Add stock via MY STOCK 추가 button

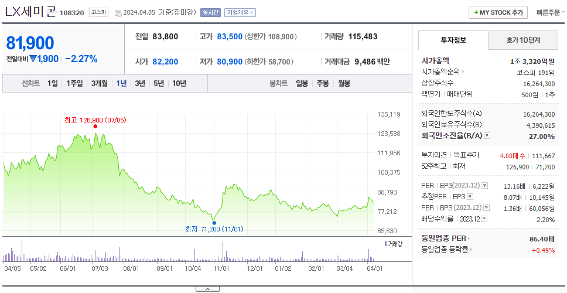click(x=498, y=12)
